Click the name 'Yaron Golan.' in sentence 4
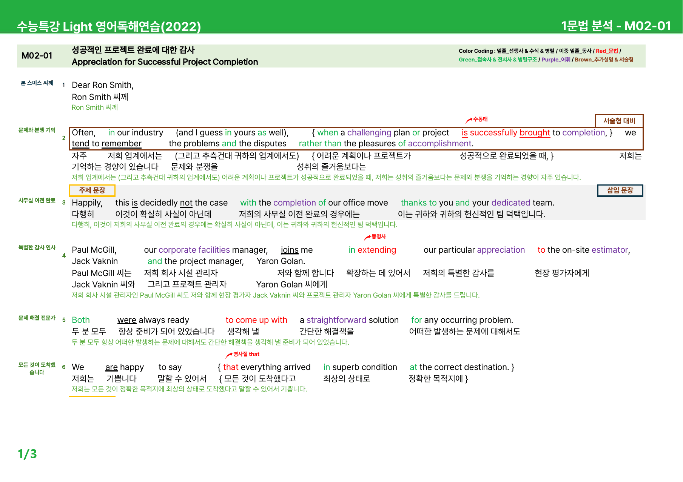The height and width of the screenshot is (482, 683). [x=281, y=261]
